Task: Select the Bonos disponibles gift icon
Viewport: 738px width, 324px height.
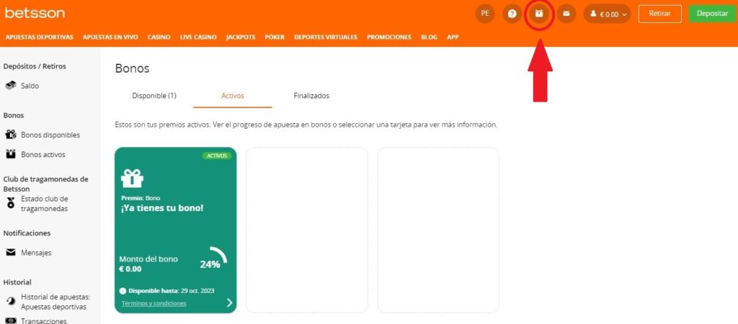Action: coord(10,135)
